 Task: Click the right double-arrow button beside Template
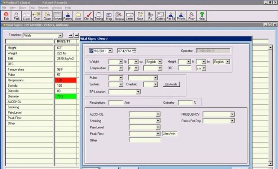coord(76,35)
